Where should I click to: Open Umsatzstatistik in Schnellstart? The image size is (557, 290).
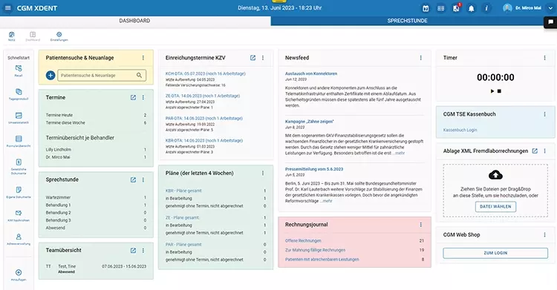19,118
